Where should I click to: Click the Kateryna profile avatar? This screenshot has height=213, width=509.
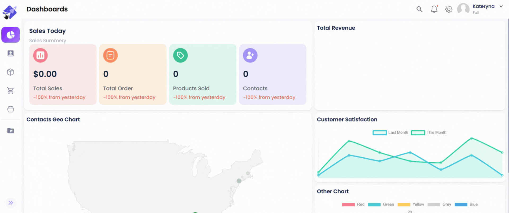[463, 9]
